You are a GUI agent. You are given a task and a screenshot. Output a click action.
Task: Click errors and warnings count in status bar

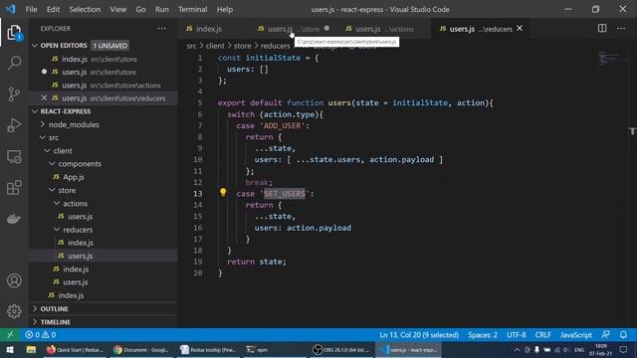[x=40, y=335]
